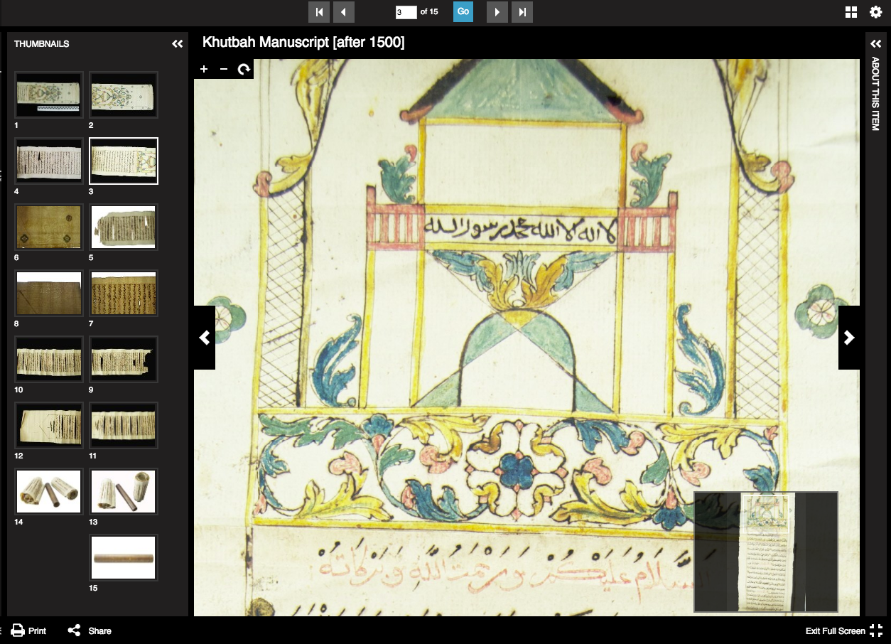Open thumbnail 8

[49, 293]
